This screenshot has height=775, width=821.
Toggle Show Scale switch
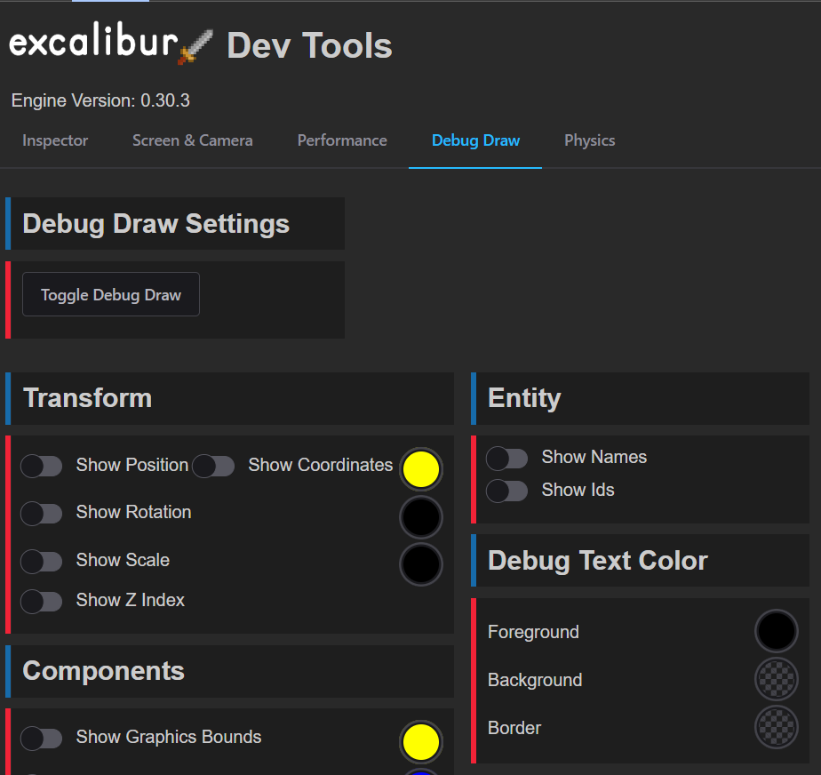pos(42,561)
